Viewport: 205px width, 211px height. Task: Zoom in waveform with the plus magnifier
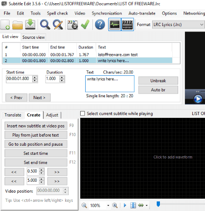coord(115,206)
